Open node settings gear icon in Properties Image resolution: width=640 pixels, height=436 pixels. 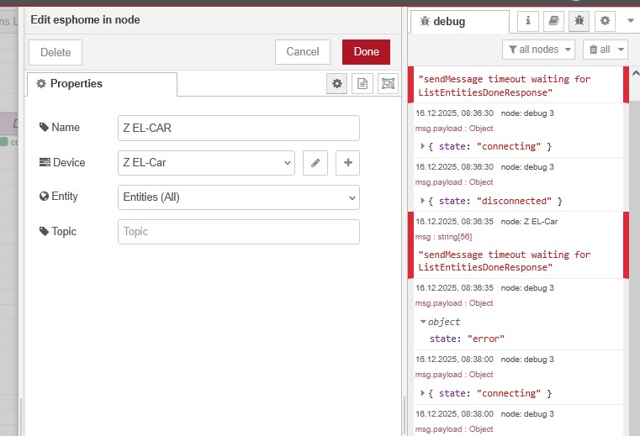337,83
